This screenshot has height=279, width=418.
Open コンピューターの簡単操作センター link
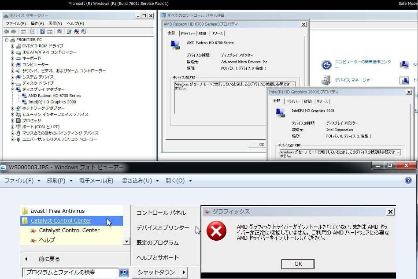(363, 64)
